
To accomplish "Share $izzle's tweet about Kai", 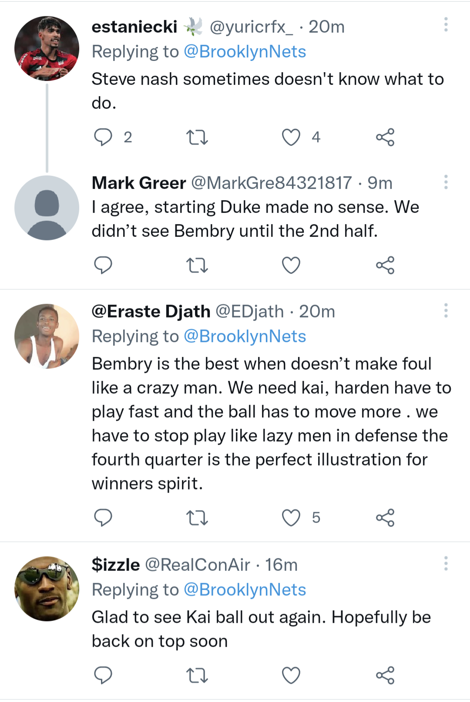I will [x=385, y=675].
